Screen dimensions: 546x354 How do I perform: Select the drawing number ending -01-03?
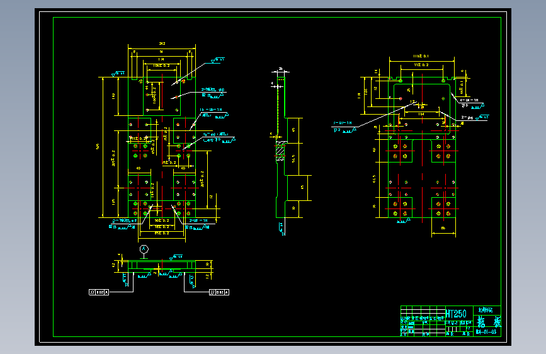point(486,332)
